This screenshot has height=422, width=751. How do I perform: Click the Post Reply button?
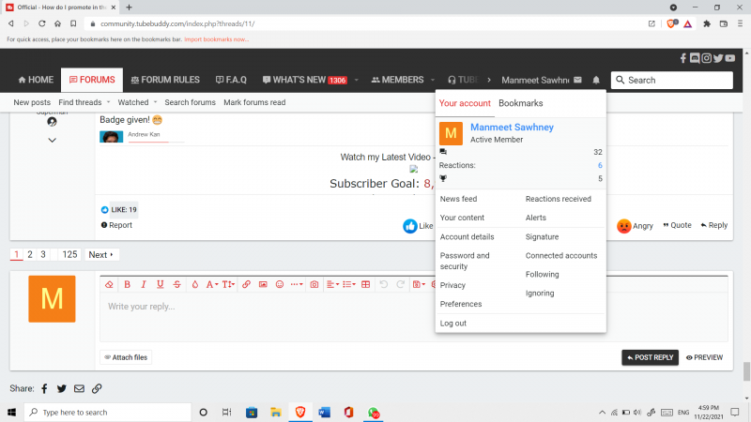650,357
